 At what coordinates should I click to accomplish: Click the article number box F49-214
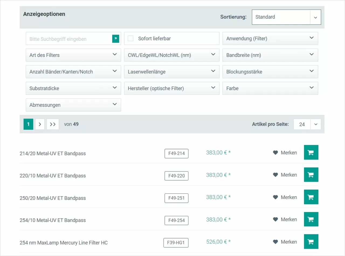coord(176,153)
